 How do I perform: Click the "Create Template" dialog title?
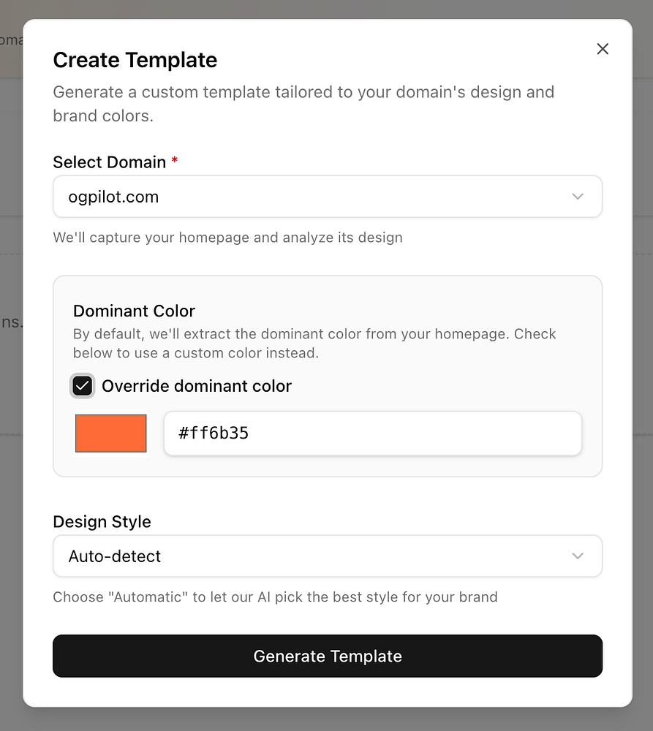tap(135, 60)
